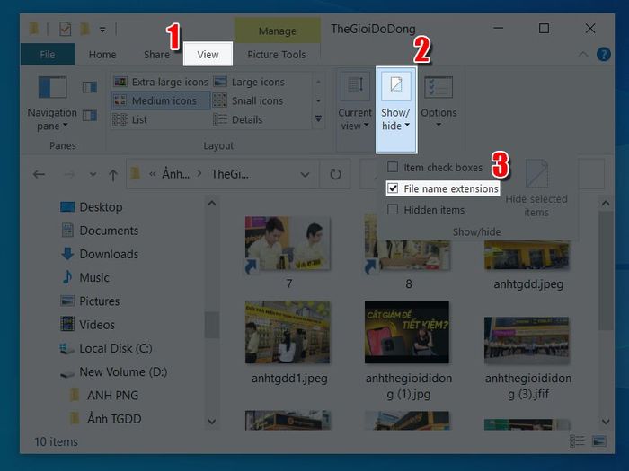Select anhthegioididong (1).jpg file

click(408, 351)
